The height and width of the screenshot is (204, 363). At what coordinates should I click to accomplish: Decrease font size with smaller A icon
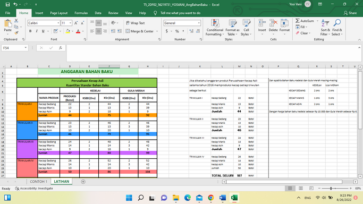82,23
